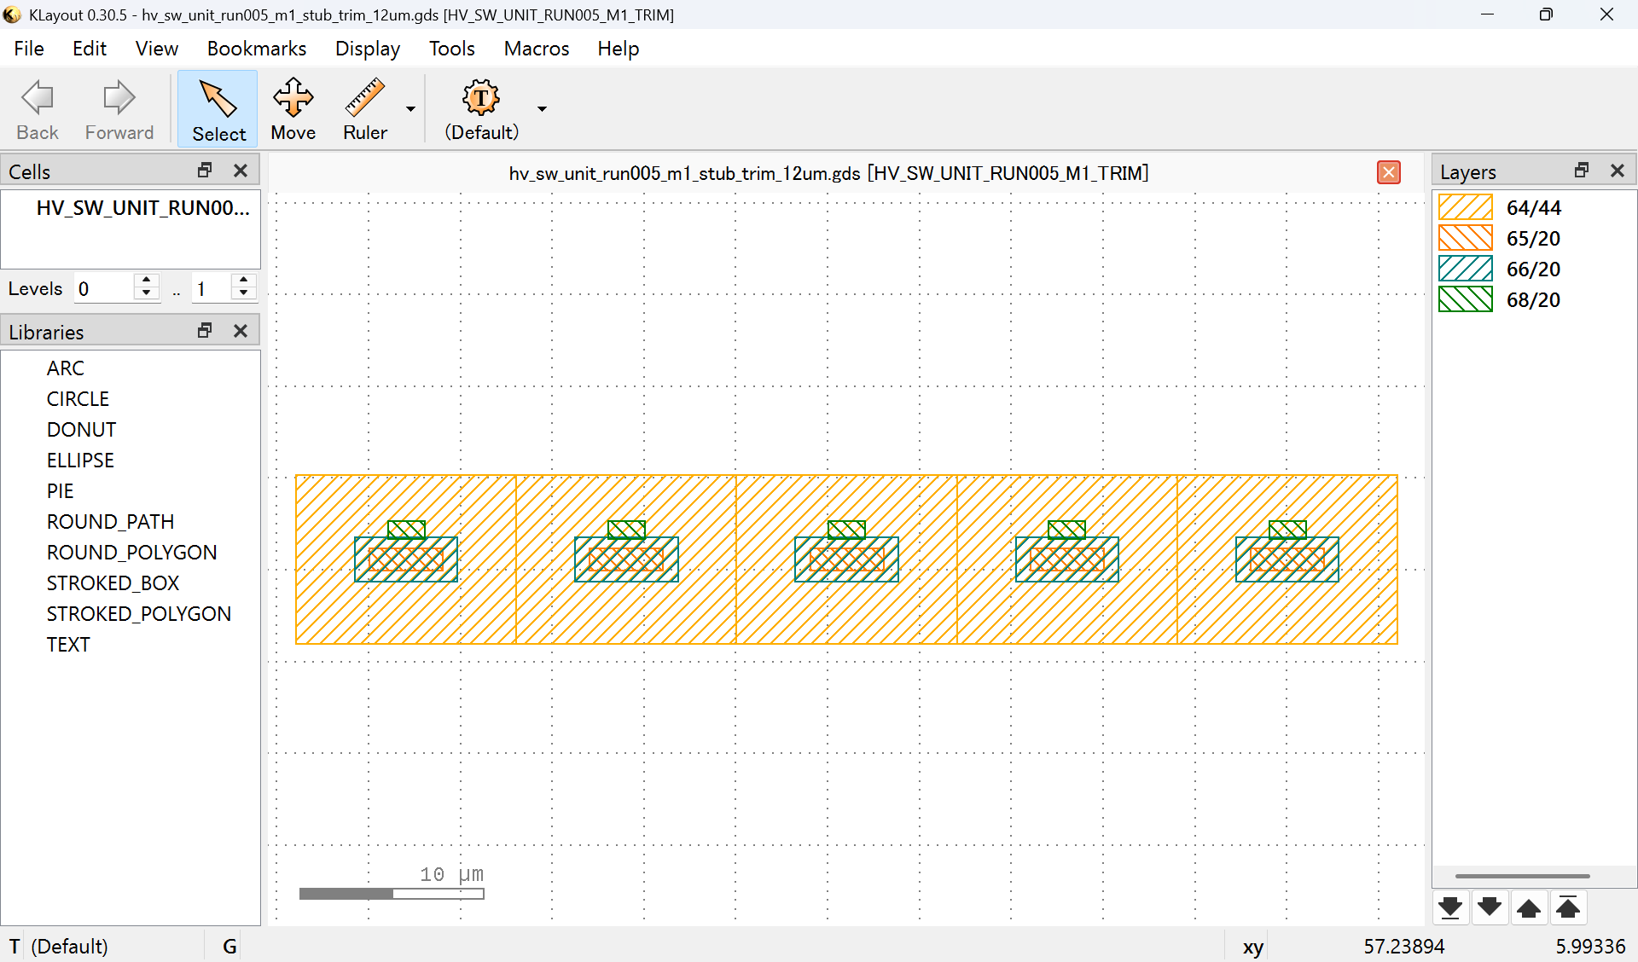Click the 66/20 layer color swatch
1638x962 pixels.
coord(1465,269)
